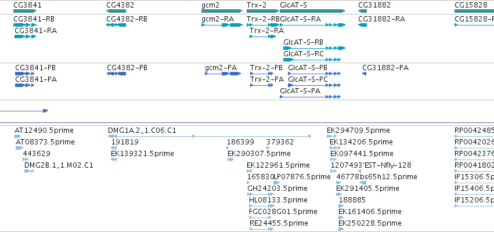
Task: Click the CG4382-RB transcript label
Action: 127,19
